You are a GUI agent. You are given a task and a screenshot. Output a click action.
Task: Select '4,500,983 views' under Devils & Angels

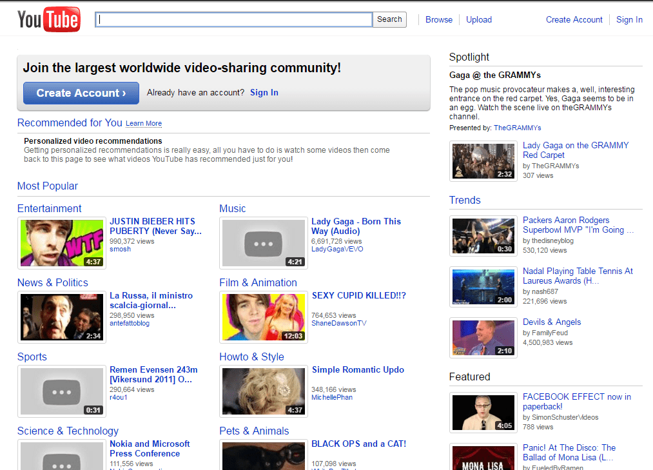[x=548, y=342]
